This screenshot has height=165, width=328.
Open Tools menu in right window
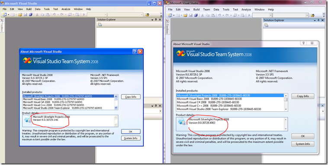(226, 10)
